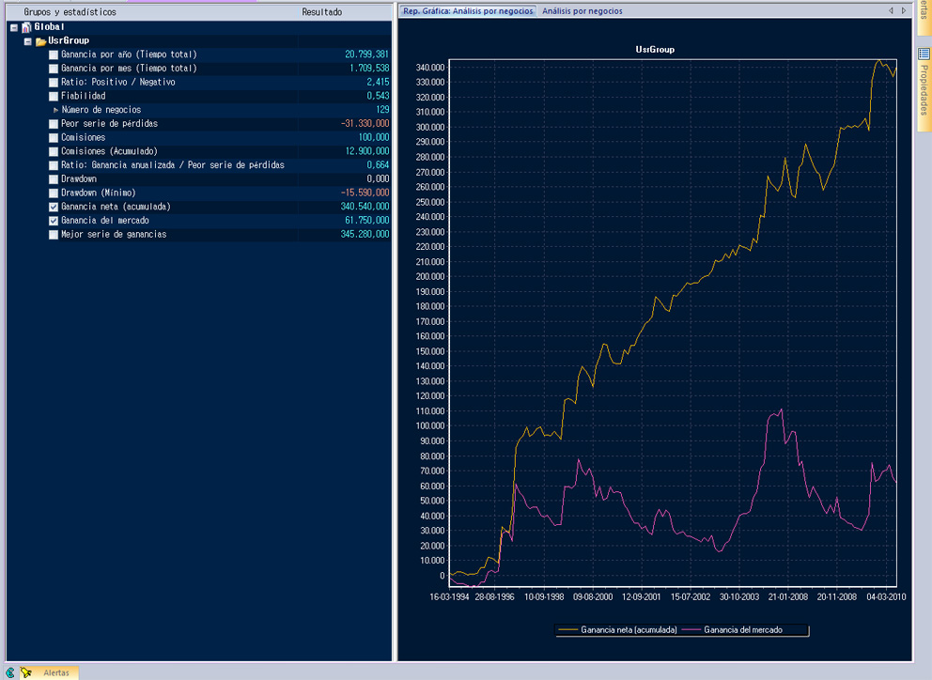This screenshot has height=680, width=932.
Task: Click the small round icon in bottom-left corner
Action: point(10,672)
